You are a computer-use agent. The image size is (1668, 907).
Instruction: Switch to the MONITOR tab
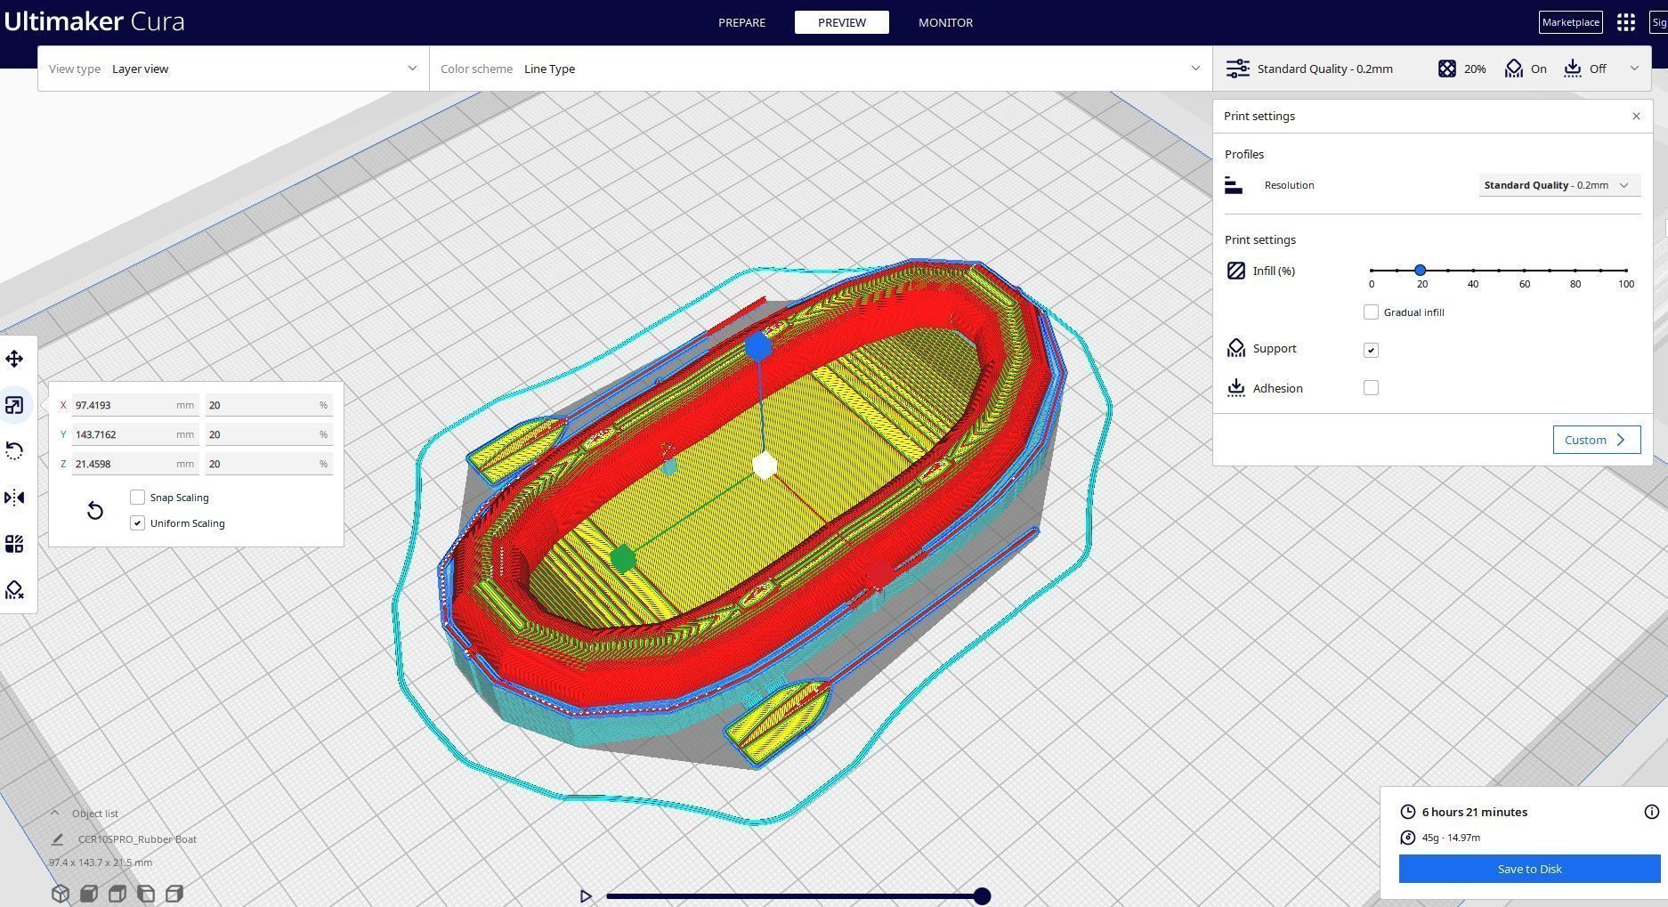[945, 22]
